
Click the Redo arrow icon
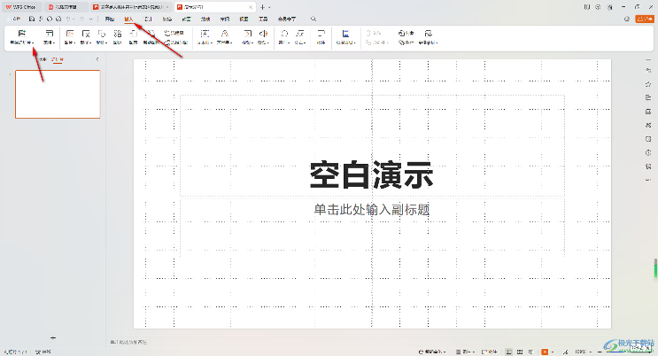click(x=81, y=19)
